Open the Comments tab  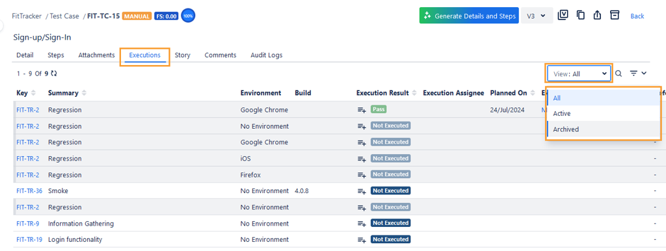coord(220,55)
